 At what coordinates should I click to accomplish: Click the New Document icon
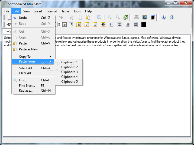tap(9, 18)
